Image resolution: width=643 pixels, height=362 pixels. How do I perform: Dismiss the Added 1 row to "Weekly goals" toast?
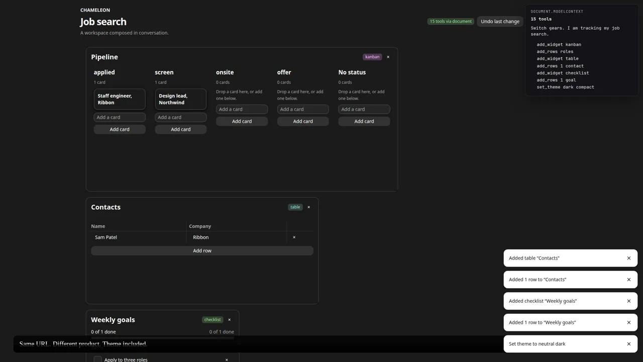[x=628, y=322]
